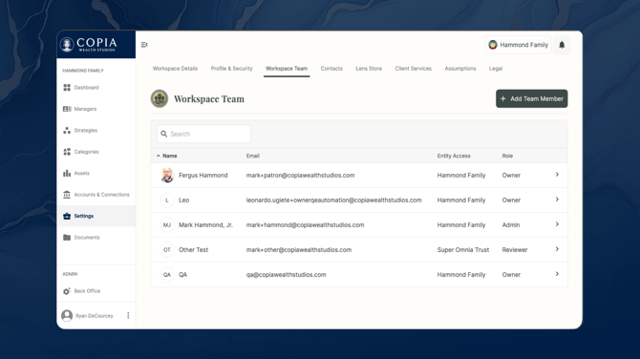Click the Categories icon in the sidebar
640x359 pixels.
point(67,152)
